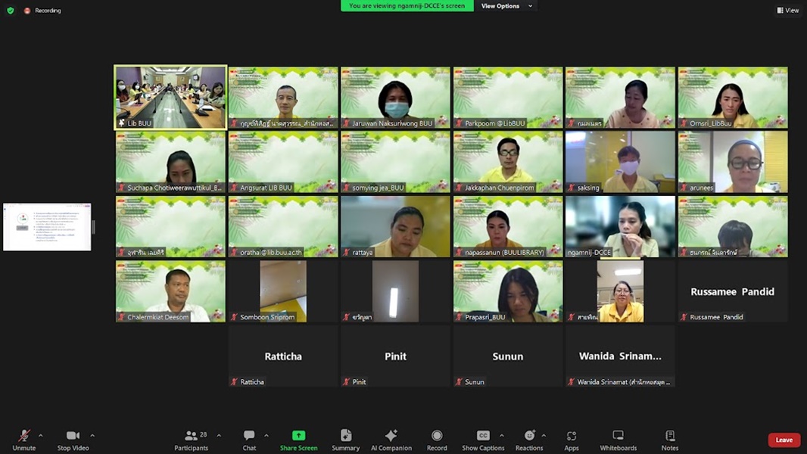Leave the meeting

click(784, 440)
